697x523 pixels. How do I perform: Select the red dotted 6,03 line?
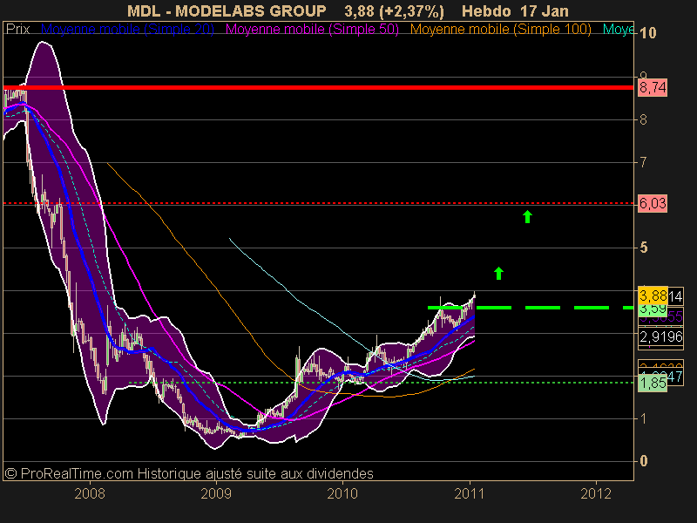tap(318, 203)
